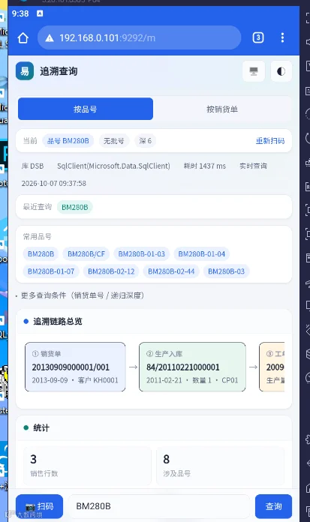Pick common item BM280B-01-07
The image size is (310, 522).
point(51,271)
